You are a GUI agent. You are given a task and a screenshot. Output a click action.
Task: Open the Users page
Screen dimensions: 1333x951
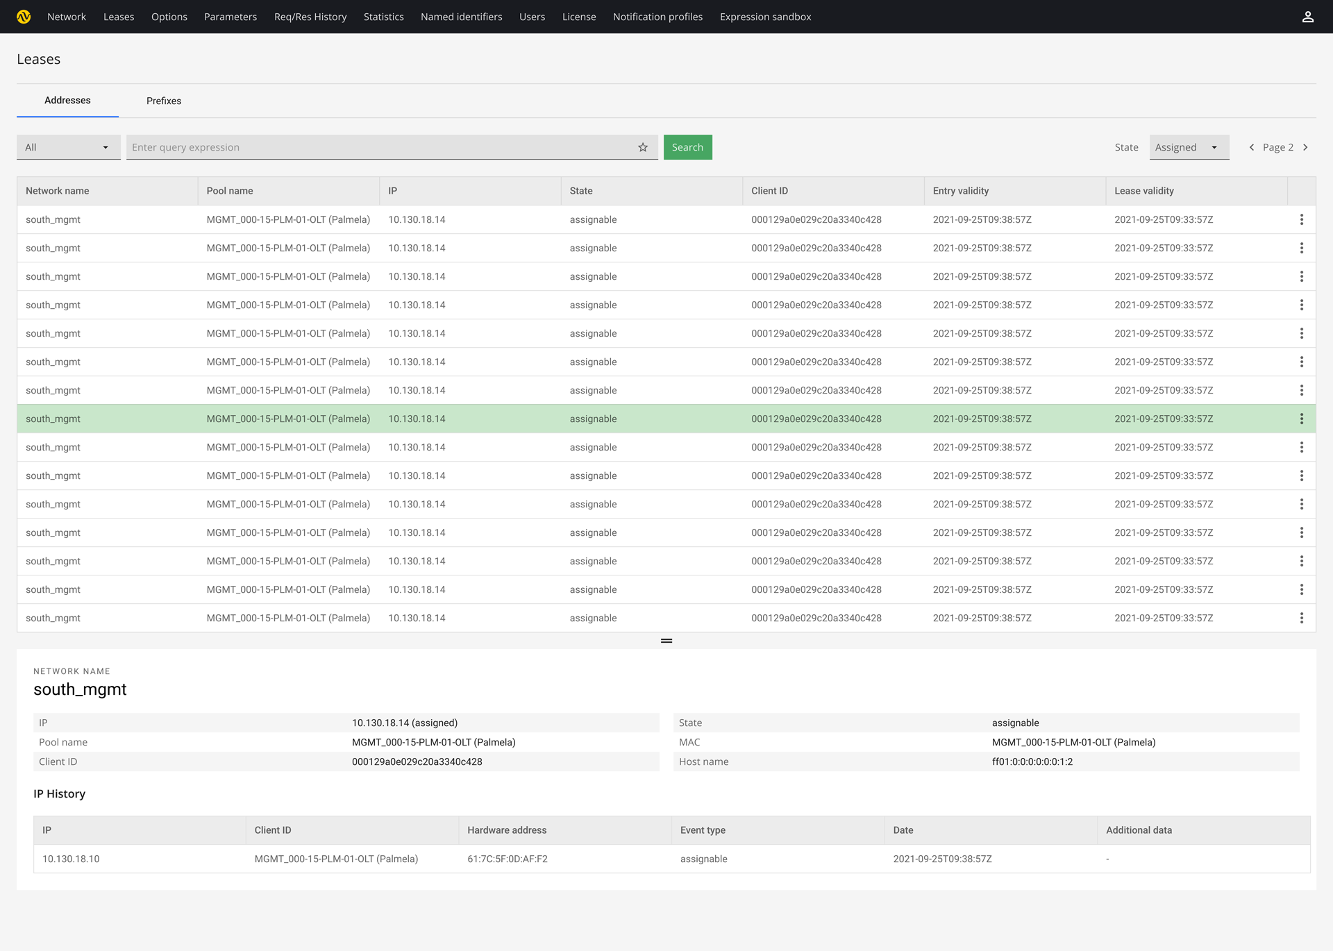(532, 17)
